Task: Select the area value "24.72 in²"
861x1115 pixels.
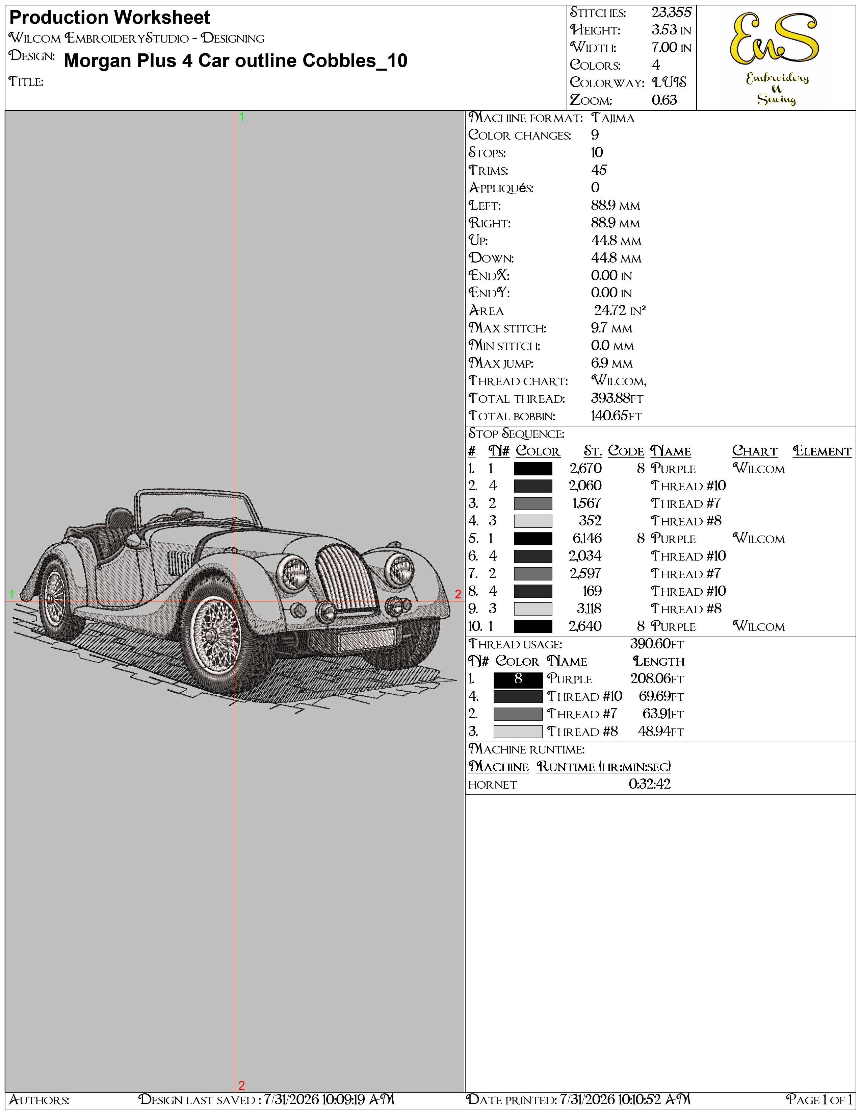Action: [x=620, y=311]
